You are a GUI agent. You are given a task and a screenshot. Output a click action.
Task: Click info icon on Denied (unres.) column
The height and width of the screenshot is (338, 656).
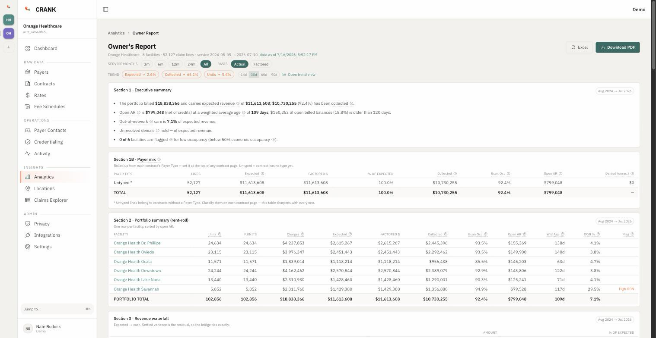pyautogui.click(x=632, y=174)
